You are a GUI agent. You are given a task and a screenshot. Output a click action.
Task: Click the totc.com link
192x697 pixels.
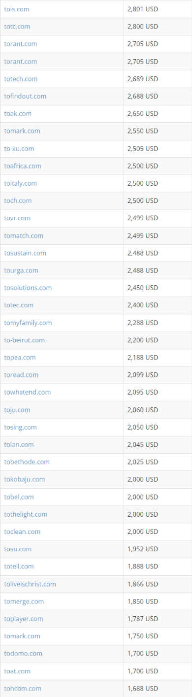click(x=17, y=27)
